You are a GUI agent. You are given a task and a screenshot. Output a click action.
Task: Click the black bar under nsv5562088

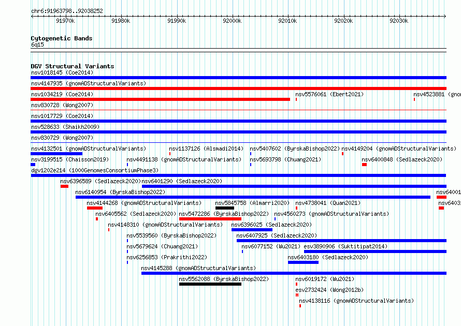click(210, 284)
